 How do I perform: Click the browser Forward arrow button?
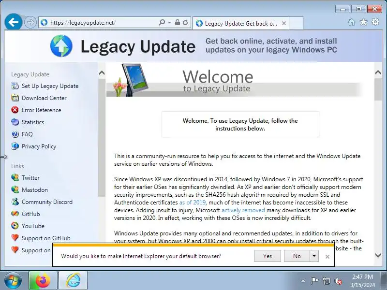[30, 22]
